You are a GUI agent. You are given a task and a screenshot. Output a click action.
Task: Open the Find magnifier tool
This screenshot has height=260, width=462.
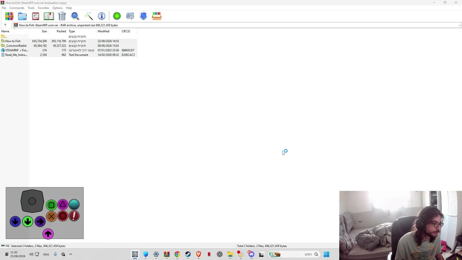75,16
